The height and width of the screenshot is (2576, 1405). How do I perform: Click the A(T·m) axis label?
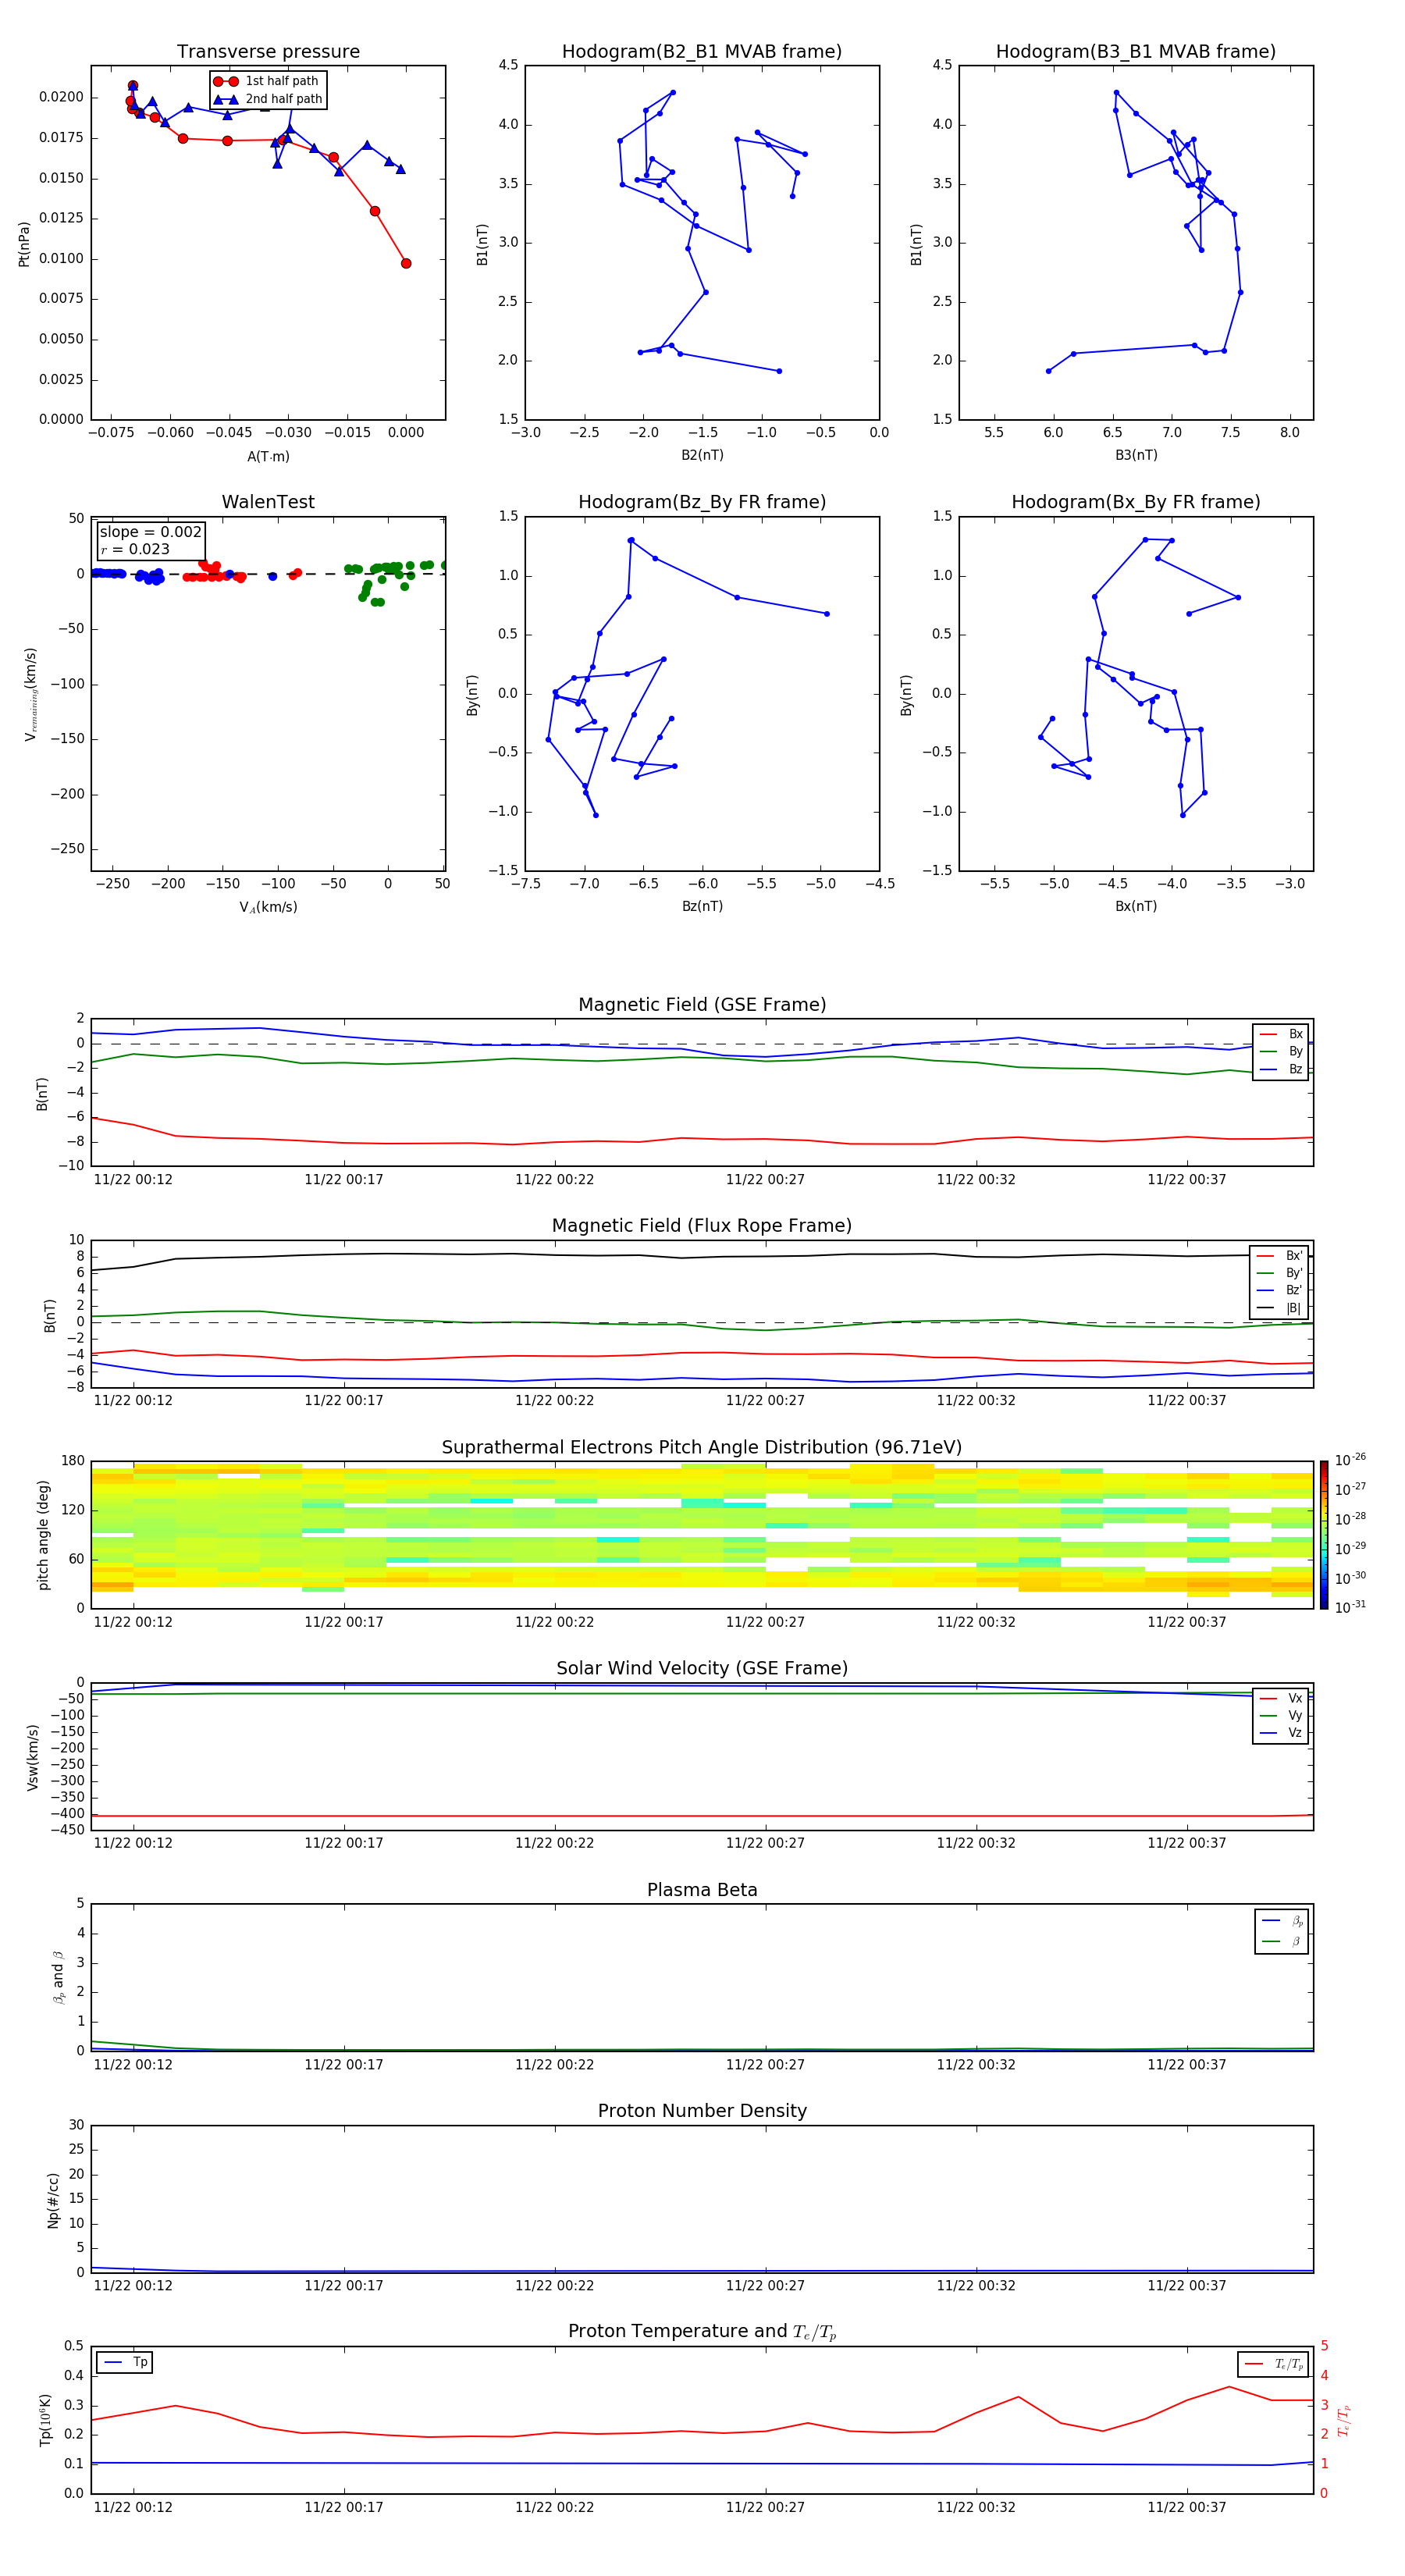[x=268, y=456]
